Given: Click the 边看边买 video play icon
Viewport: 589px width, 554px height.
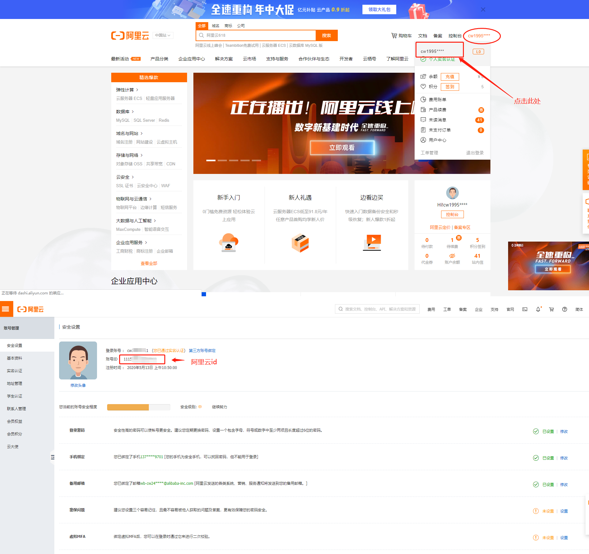Looking at the screenshot, I should click(372, 243).
